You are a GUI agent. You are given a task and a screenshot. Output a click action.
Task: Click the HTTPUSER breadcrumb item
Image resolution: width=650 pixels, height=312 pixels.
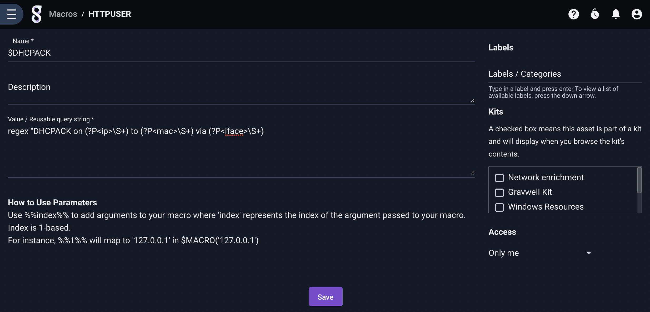click(x=110, y=14)
